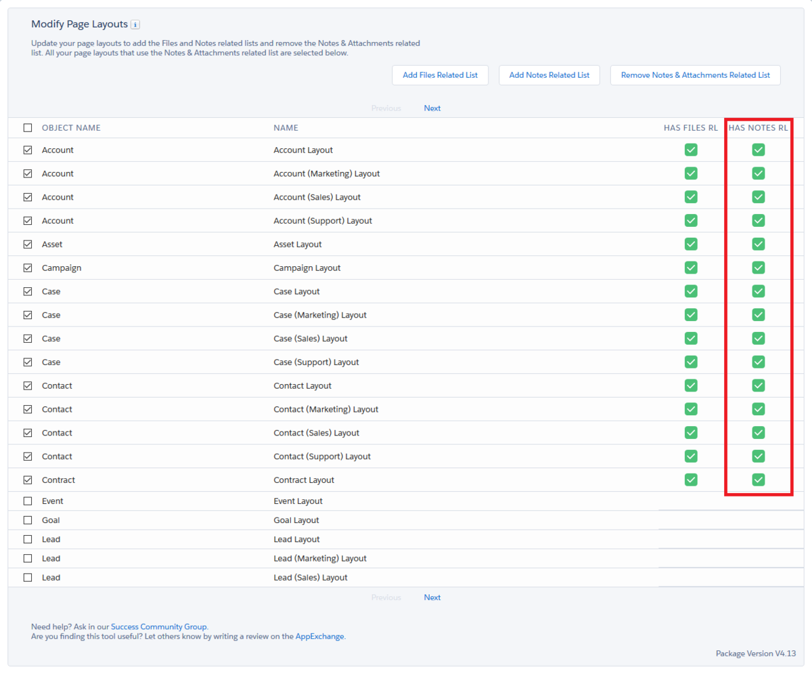
Task: Click Has Files RL checkmark for Contract Layout
Action: tap(691, 480)
